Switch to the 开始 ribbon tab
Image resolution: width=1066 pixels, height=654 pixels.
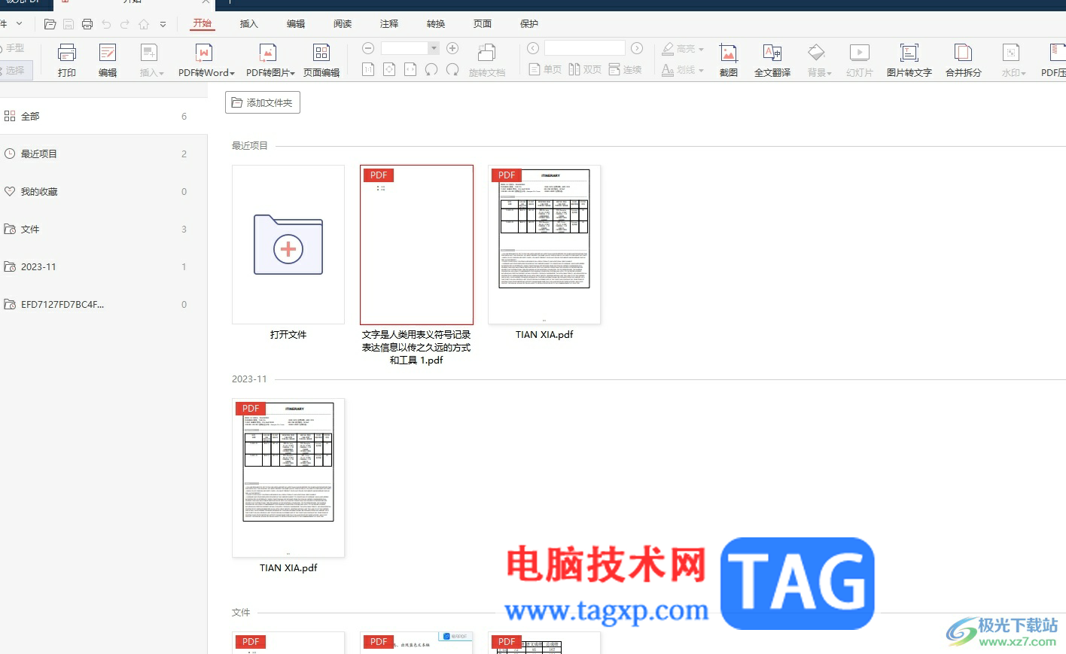point(203,23)
